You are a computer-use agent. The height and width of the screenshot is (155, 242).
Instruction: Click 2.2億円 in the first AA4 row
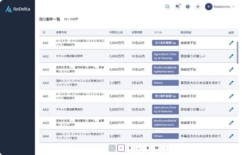click(x=115, y=83)
